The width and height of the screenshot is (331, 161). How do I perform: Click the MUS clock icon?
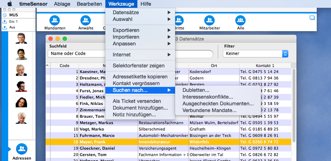point(5,15)
